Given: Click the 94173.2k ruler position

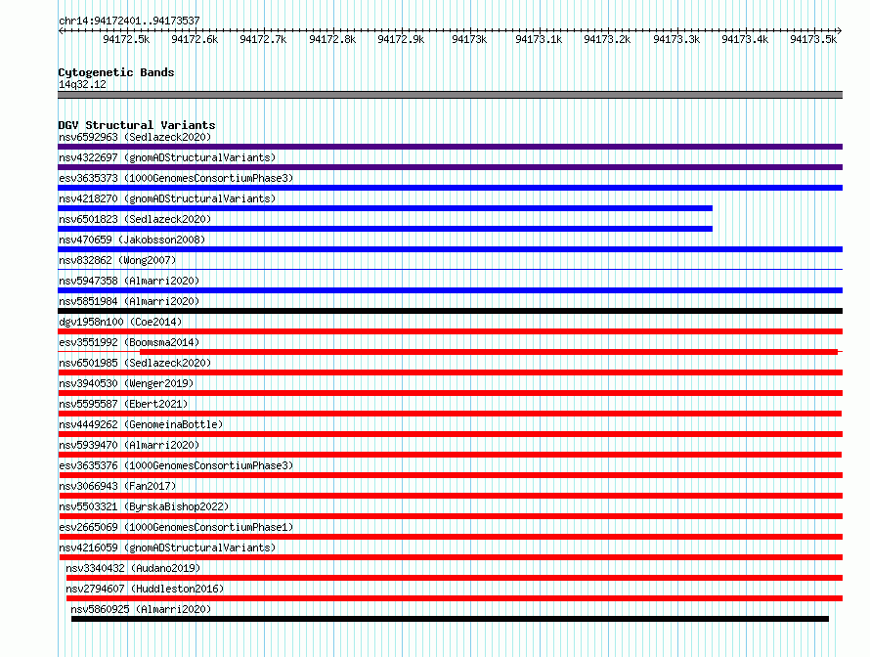Looking at the screenshot, I should coord(607,39).
